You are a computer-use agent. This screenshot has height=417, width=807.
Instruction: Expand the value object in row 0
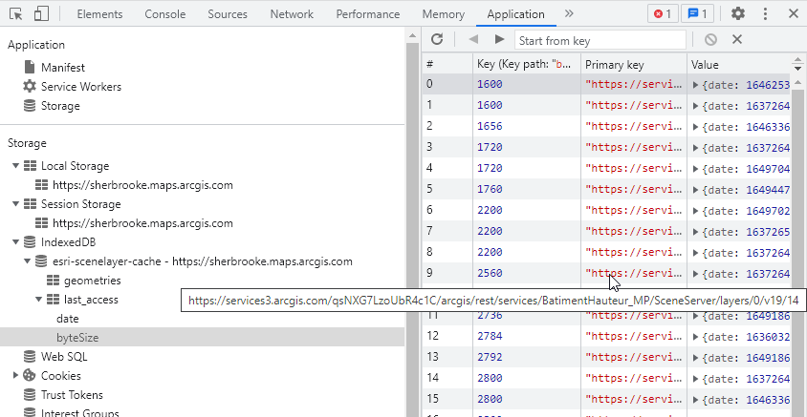tap(695, 85)
